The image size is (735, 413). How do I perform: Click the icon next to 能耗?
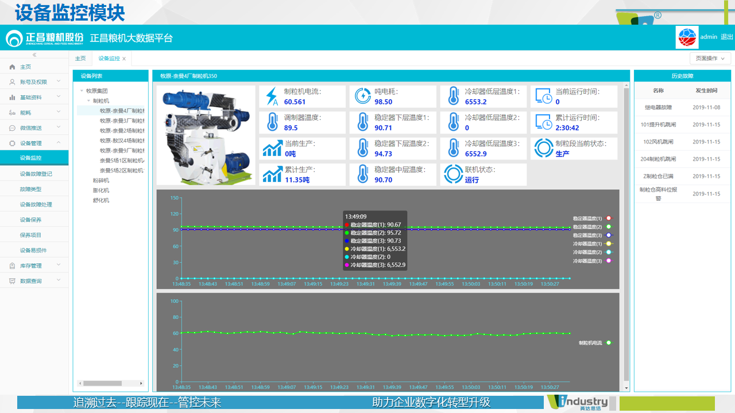tap(12, 113)
